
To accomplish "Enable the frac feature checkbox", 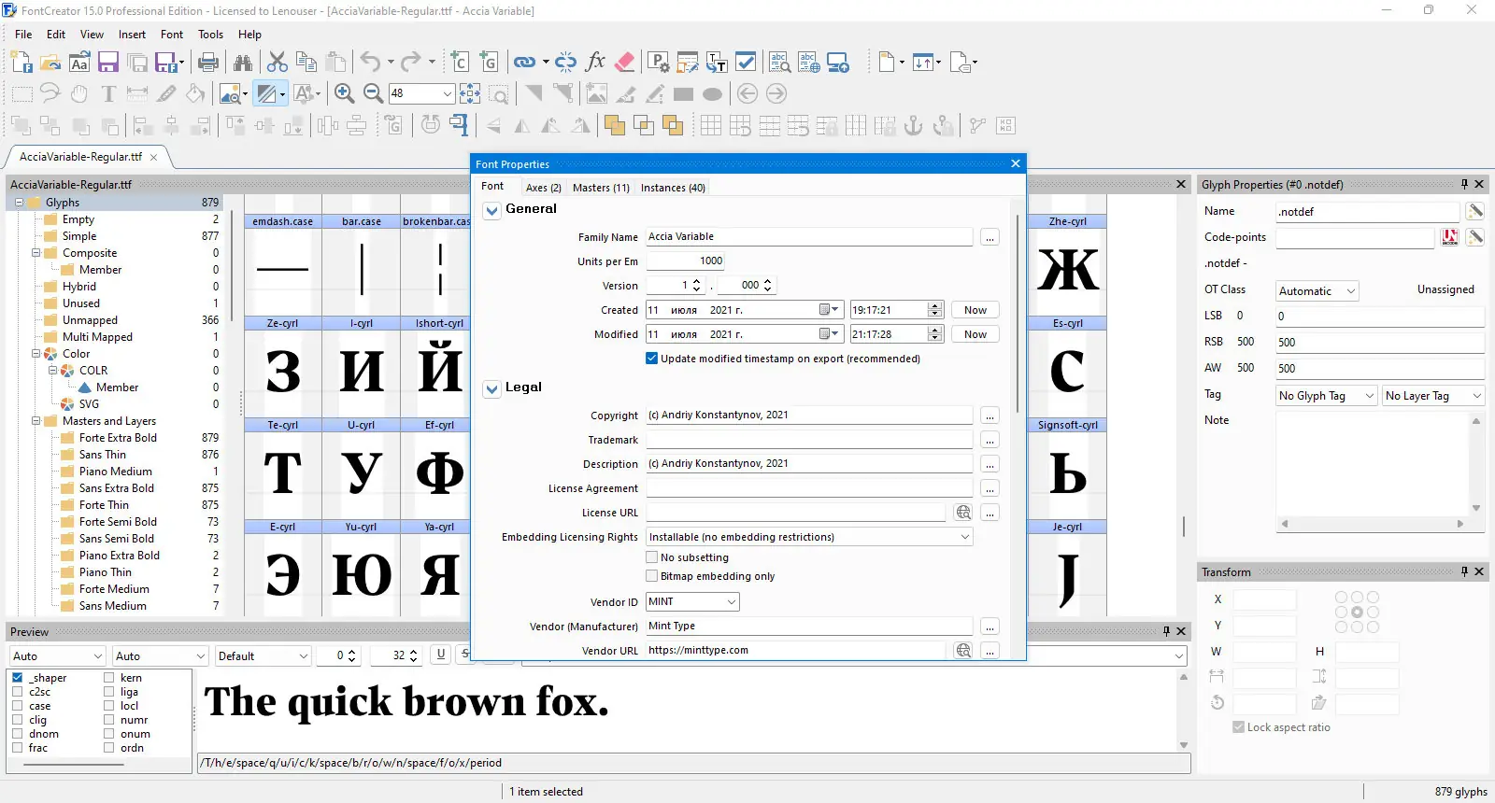I will coord(18,748).
